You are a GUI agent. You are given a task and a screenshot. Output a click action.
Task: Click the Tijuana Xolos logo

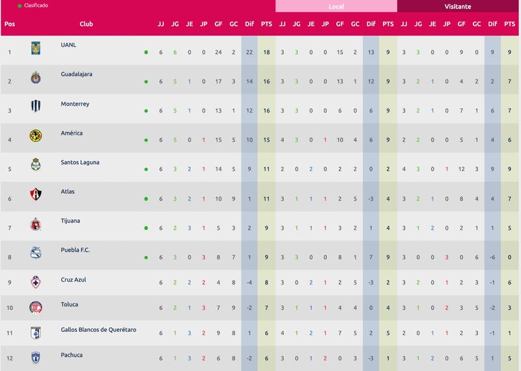[36, 225]
